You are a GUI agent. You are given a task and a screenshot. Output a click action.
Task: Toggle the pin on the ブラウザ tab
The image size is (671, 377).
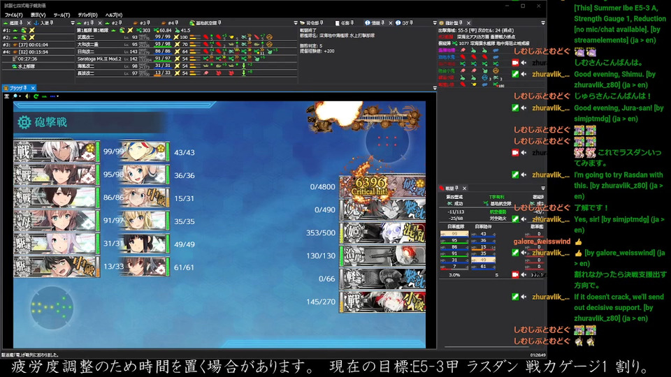[x=25, y=88]
